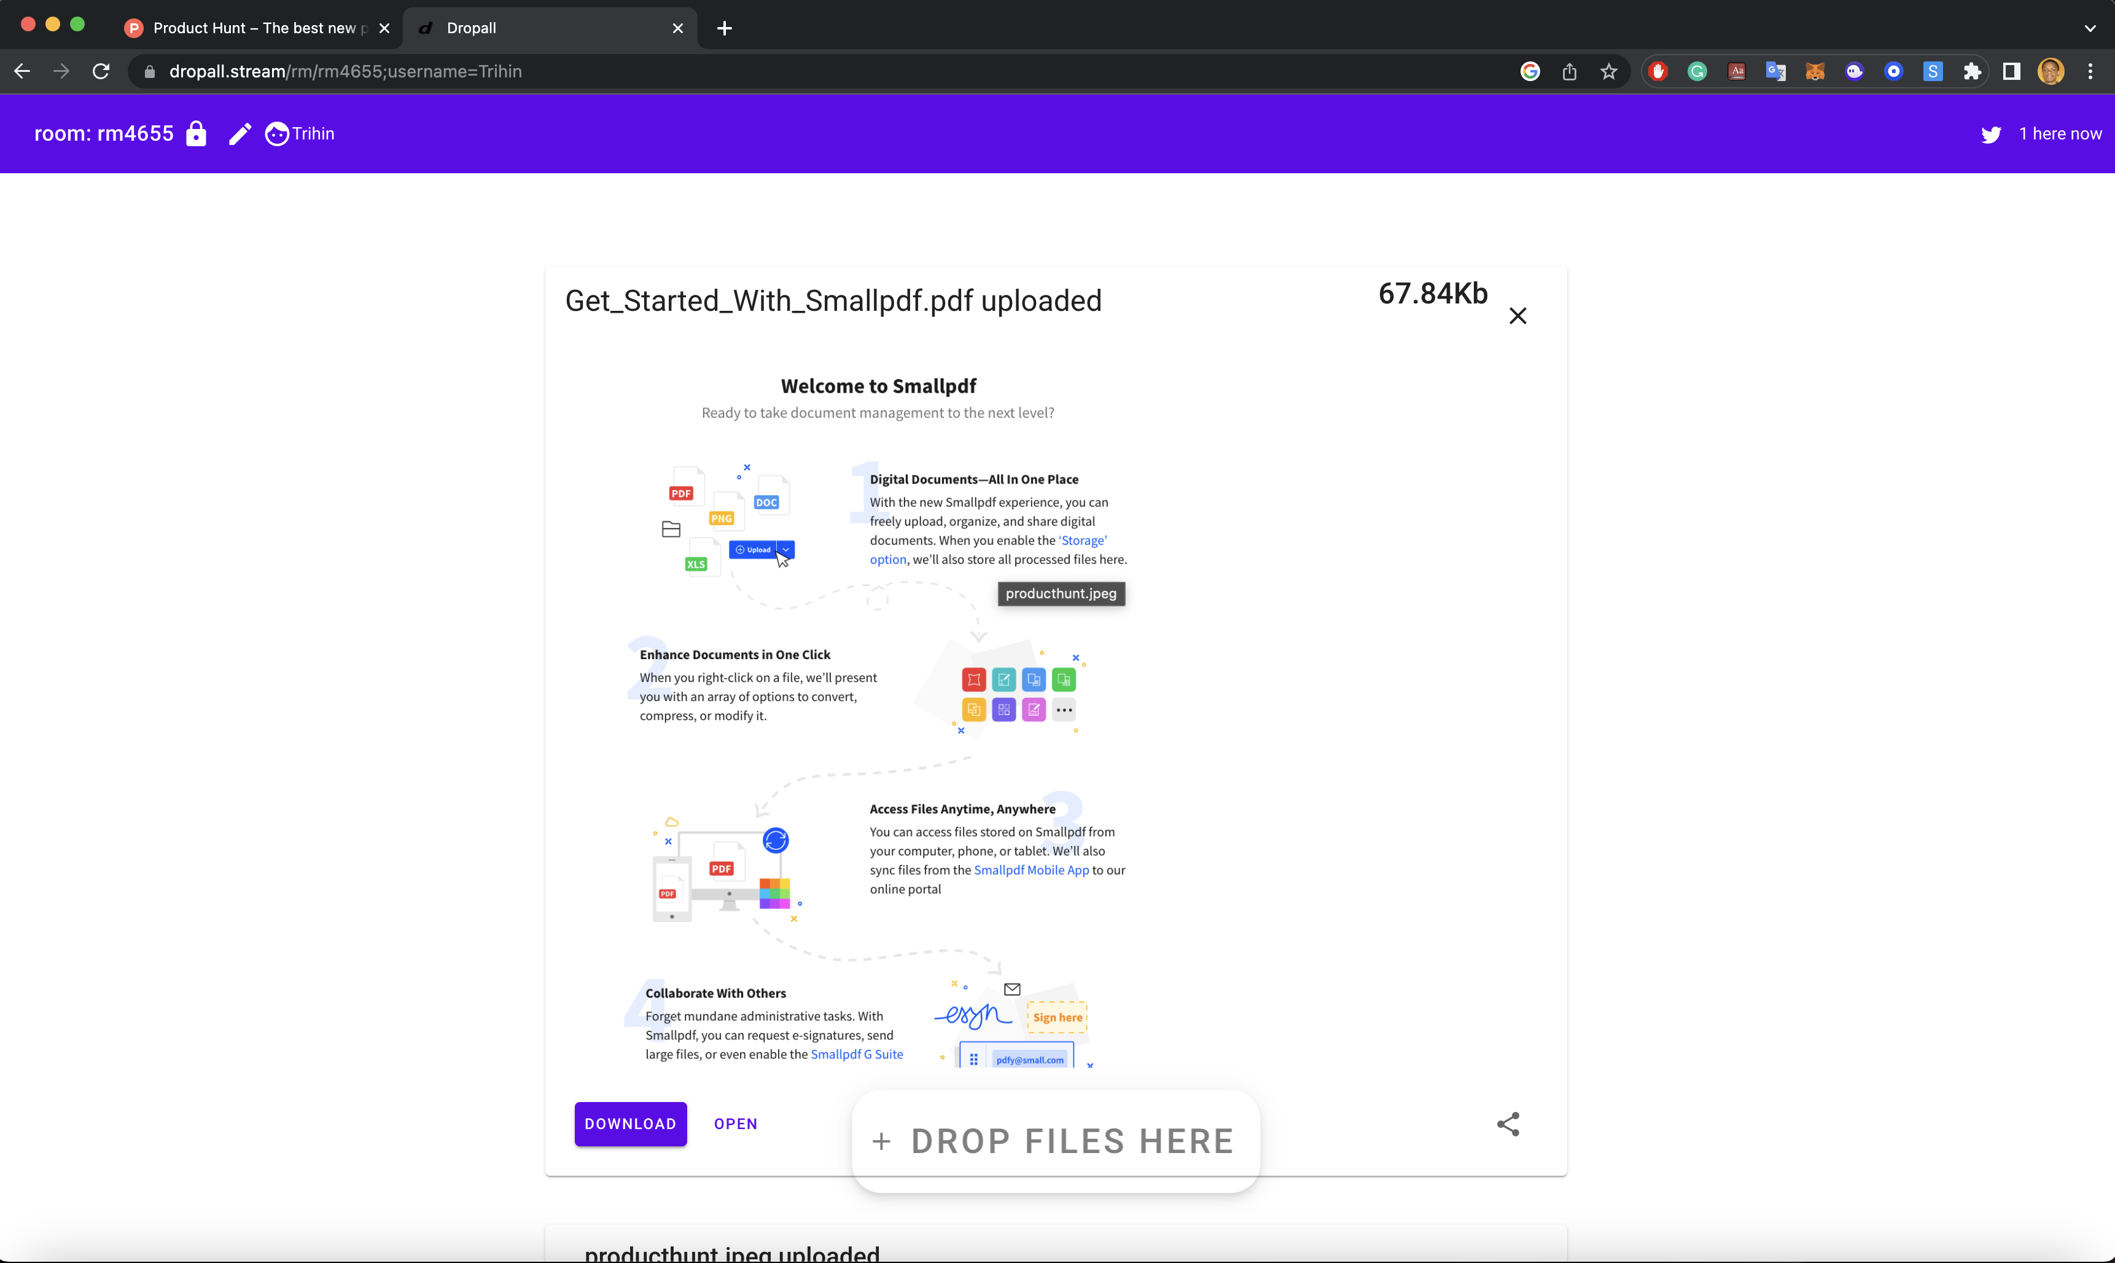
Task: Click the site lock icon in the address bar
Action: click(x=150, y=71)
